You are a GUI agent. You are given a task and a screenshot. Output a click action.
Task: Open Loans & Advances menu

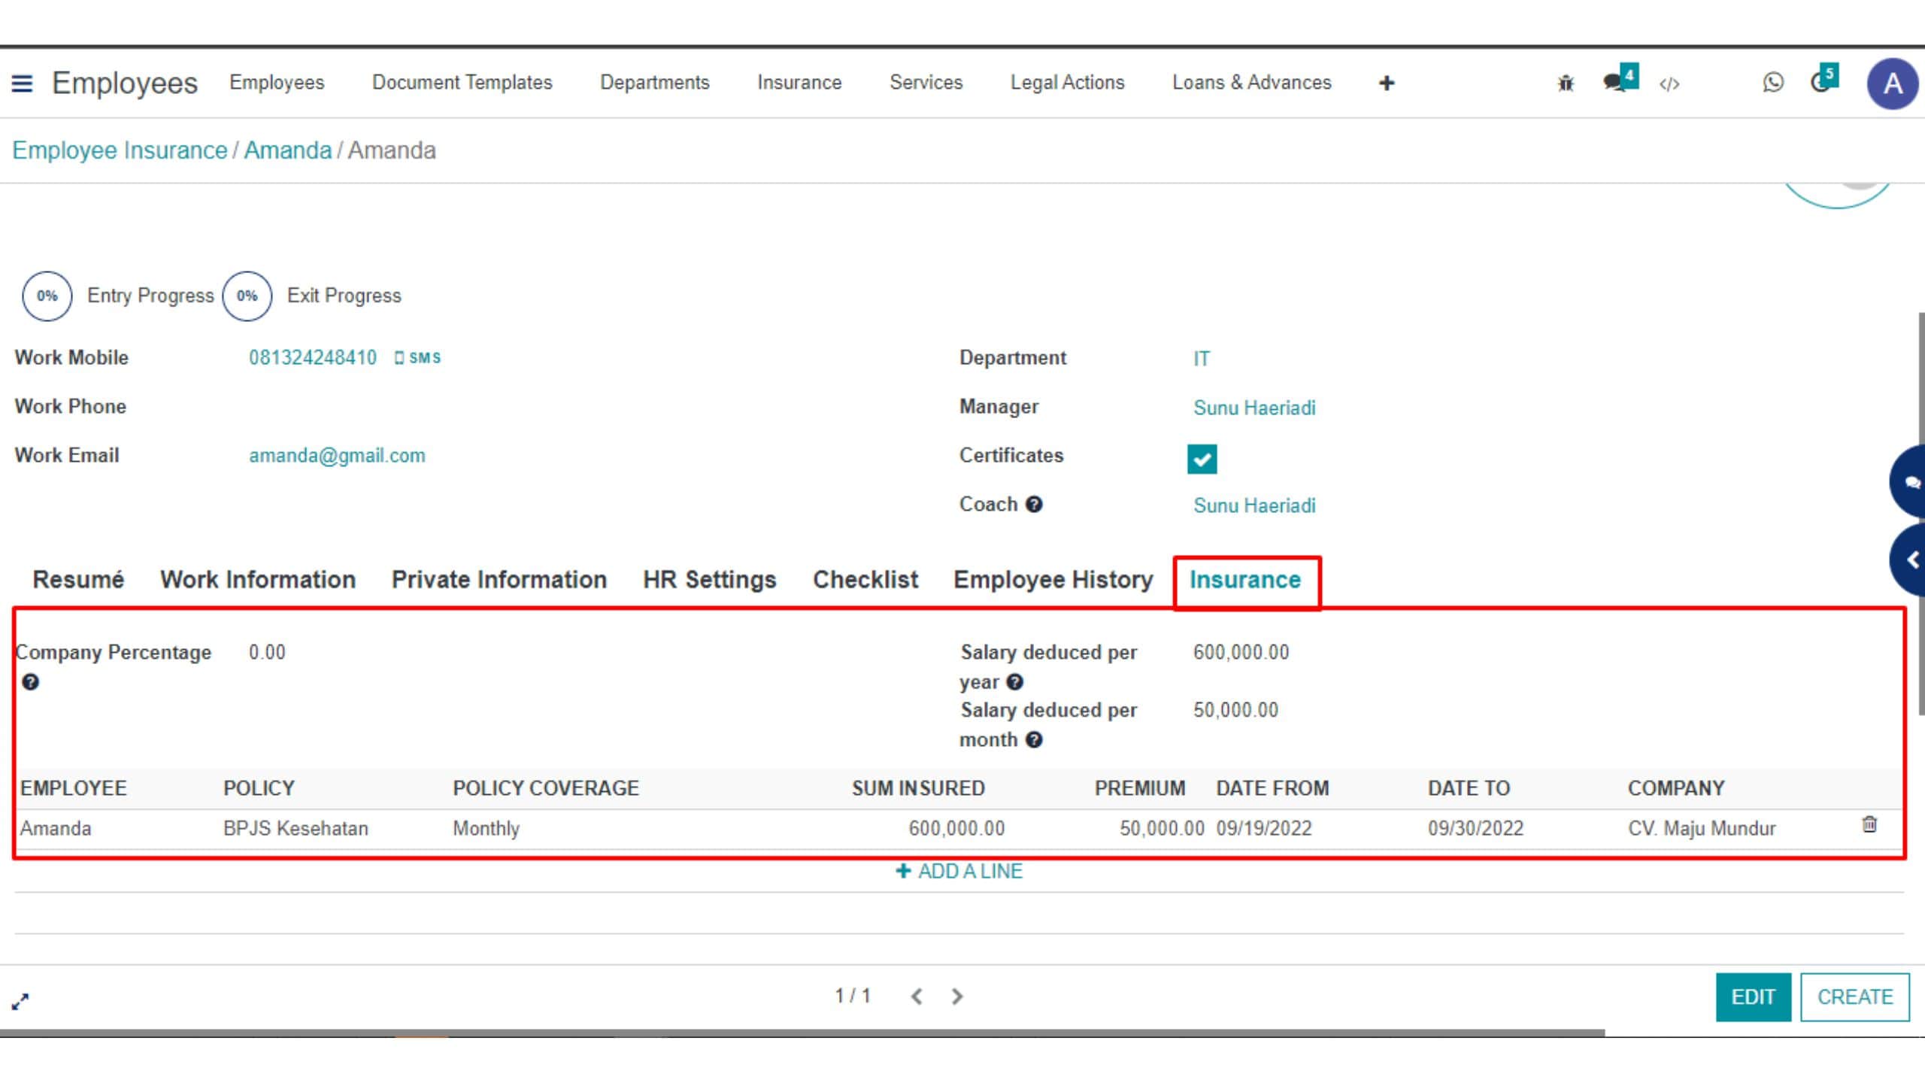point(1251,83)
